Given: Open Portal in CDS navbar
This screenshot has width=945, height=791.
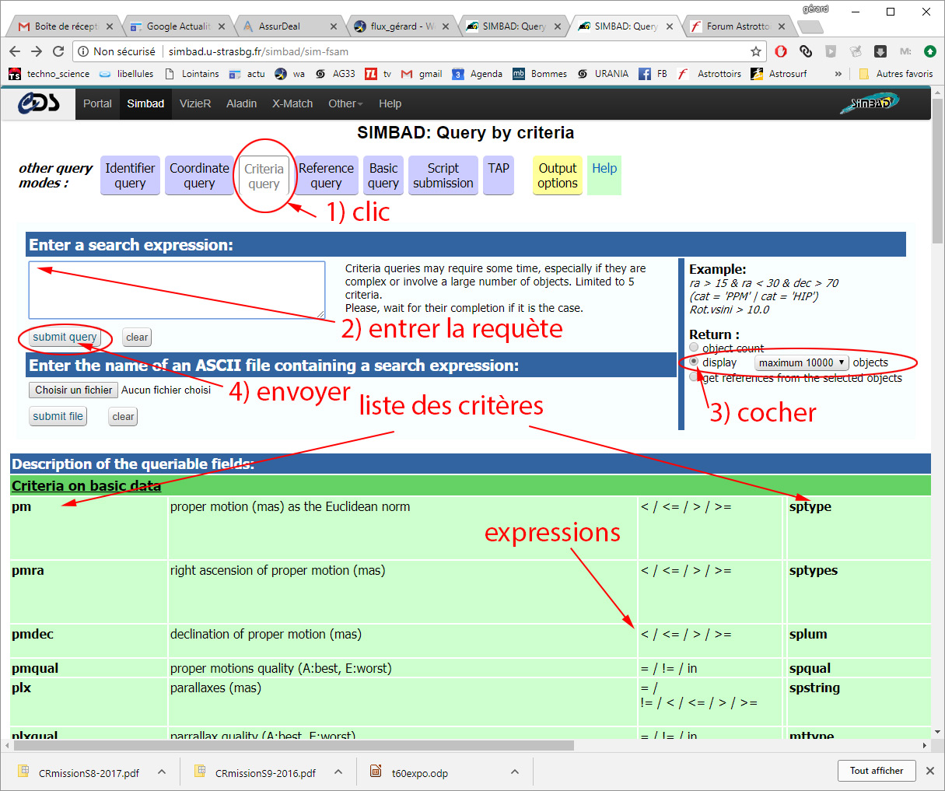Looking at the screenshot, I should point(97,103).
